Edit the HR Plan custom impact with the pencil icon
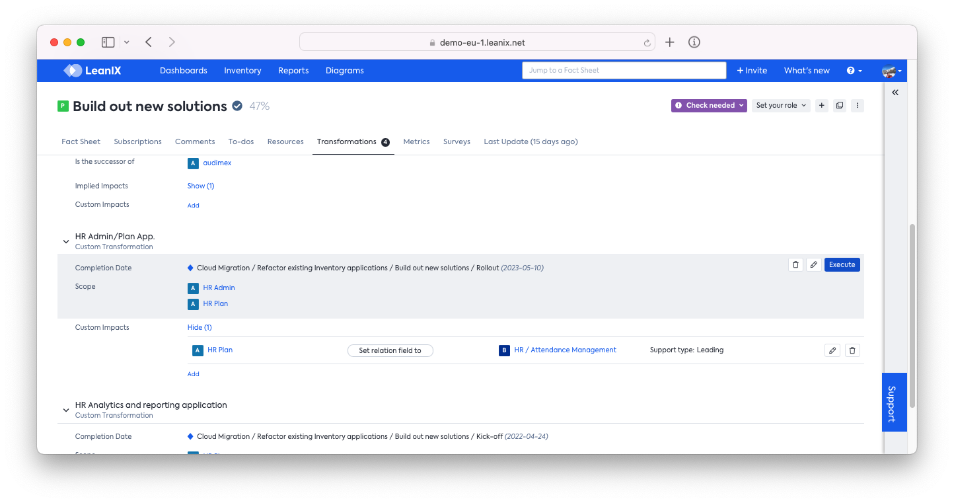The height and width of the screenshot is (503, 954). coord(832,350)
